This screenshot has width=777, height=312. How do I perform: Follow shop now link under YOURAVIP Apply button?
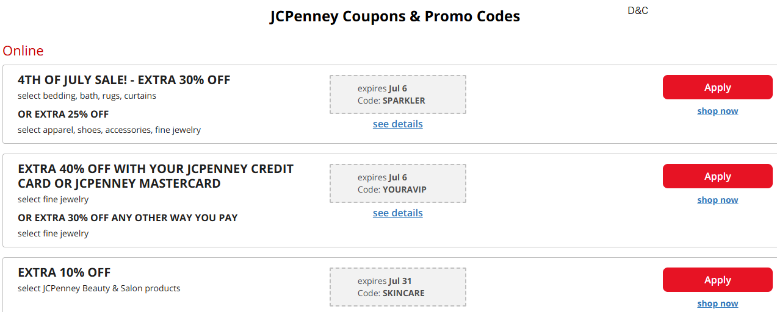tap(717, 200)
